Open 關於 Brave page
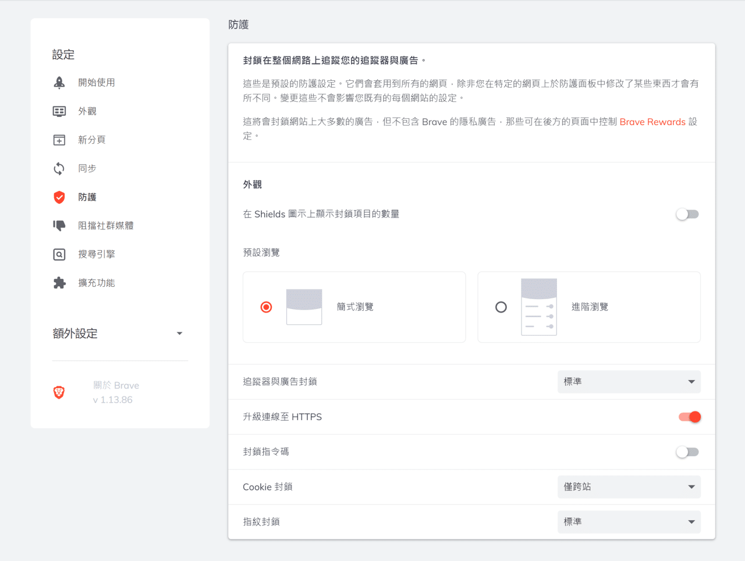This screenshot has height=561, width=745. pos(116,385)
